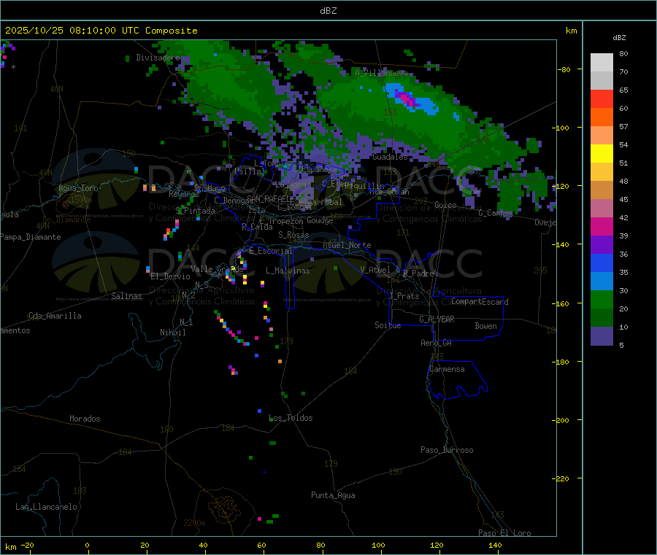657x555 pixels.
Task: Click the -80 km vertical axis tick
Action: 564,69
